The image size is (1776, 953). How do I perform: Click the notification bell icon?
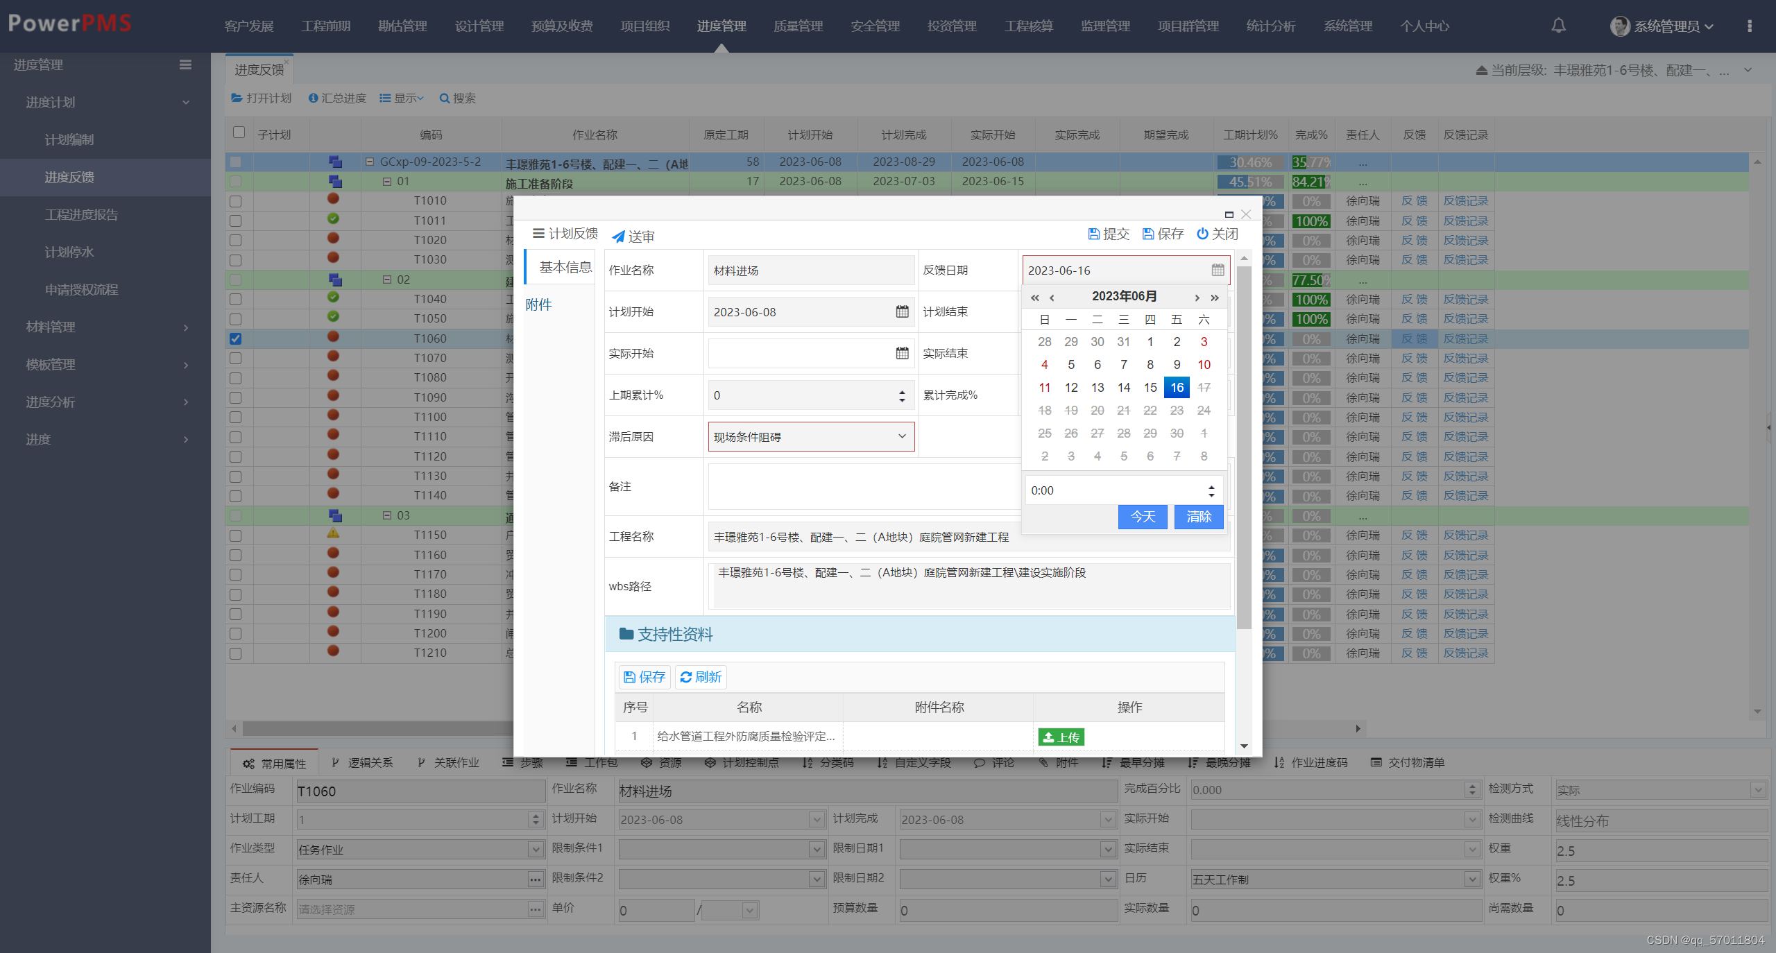1558,26
